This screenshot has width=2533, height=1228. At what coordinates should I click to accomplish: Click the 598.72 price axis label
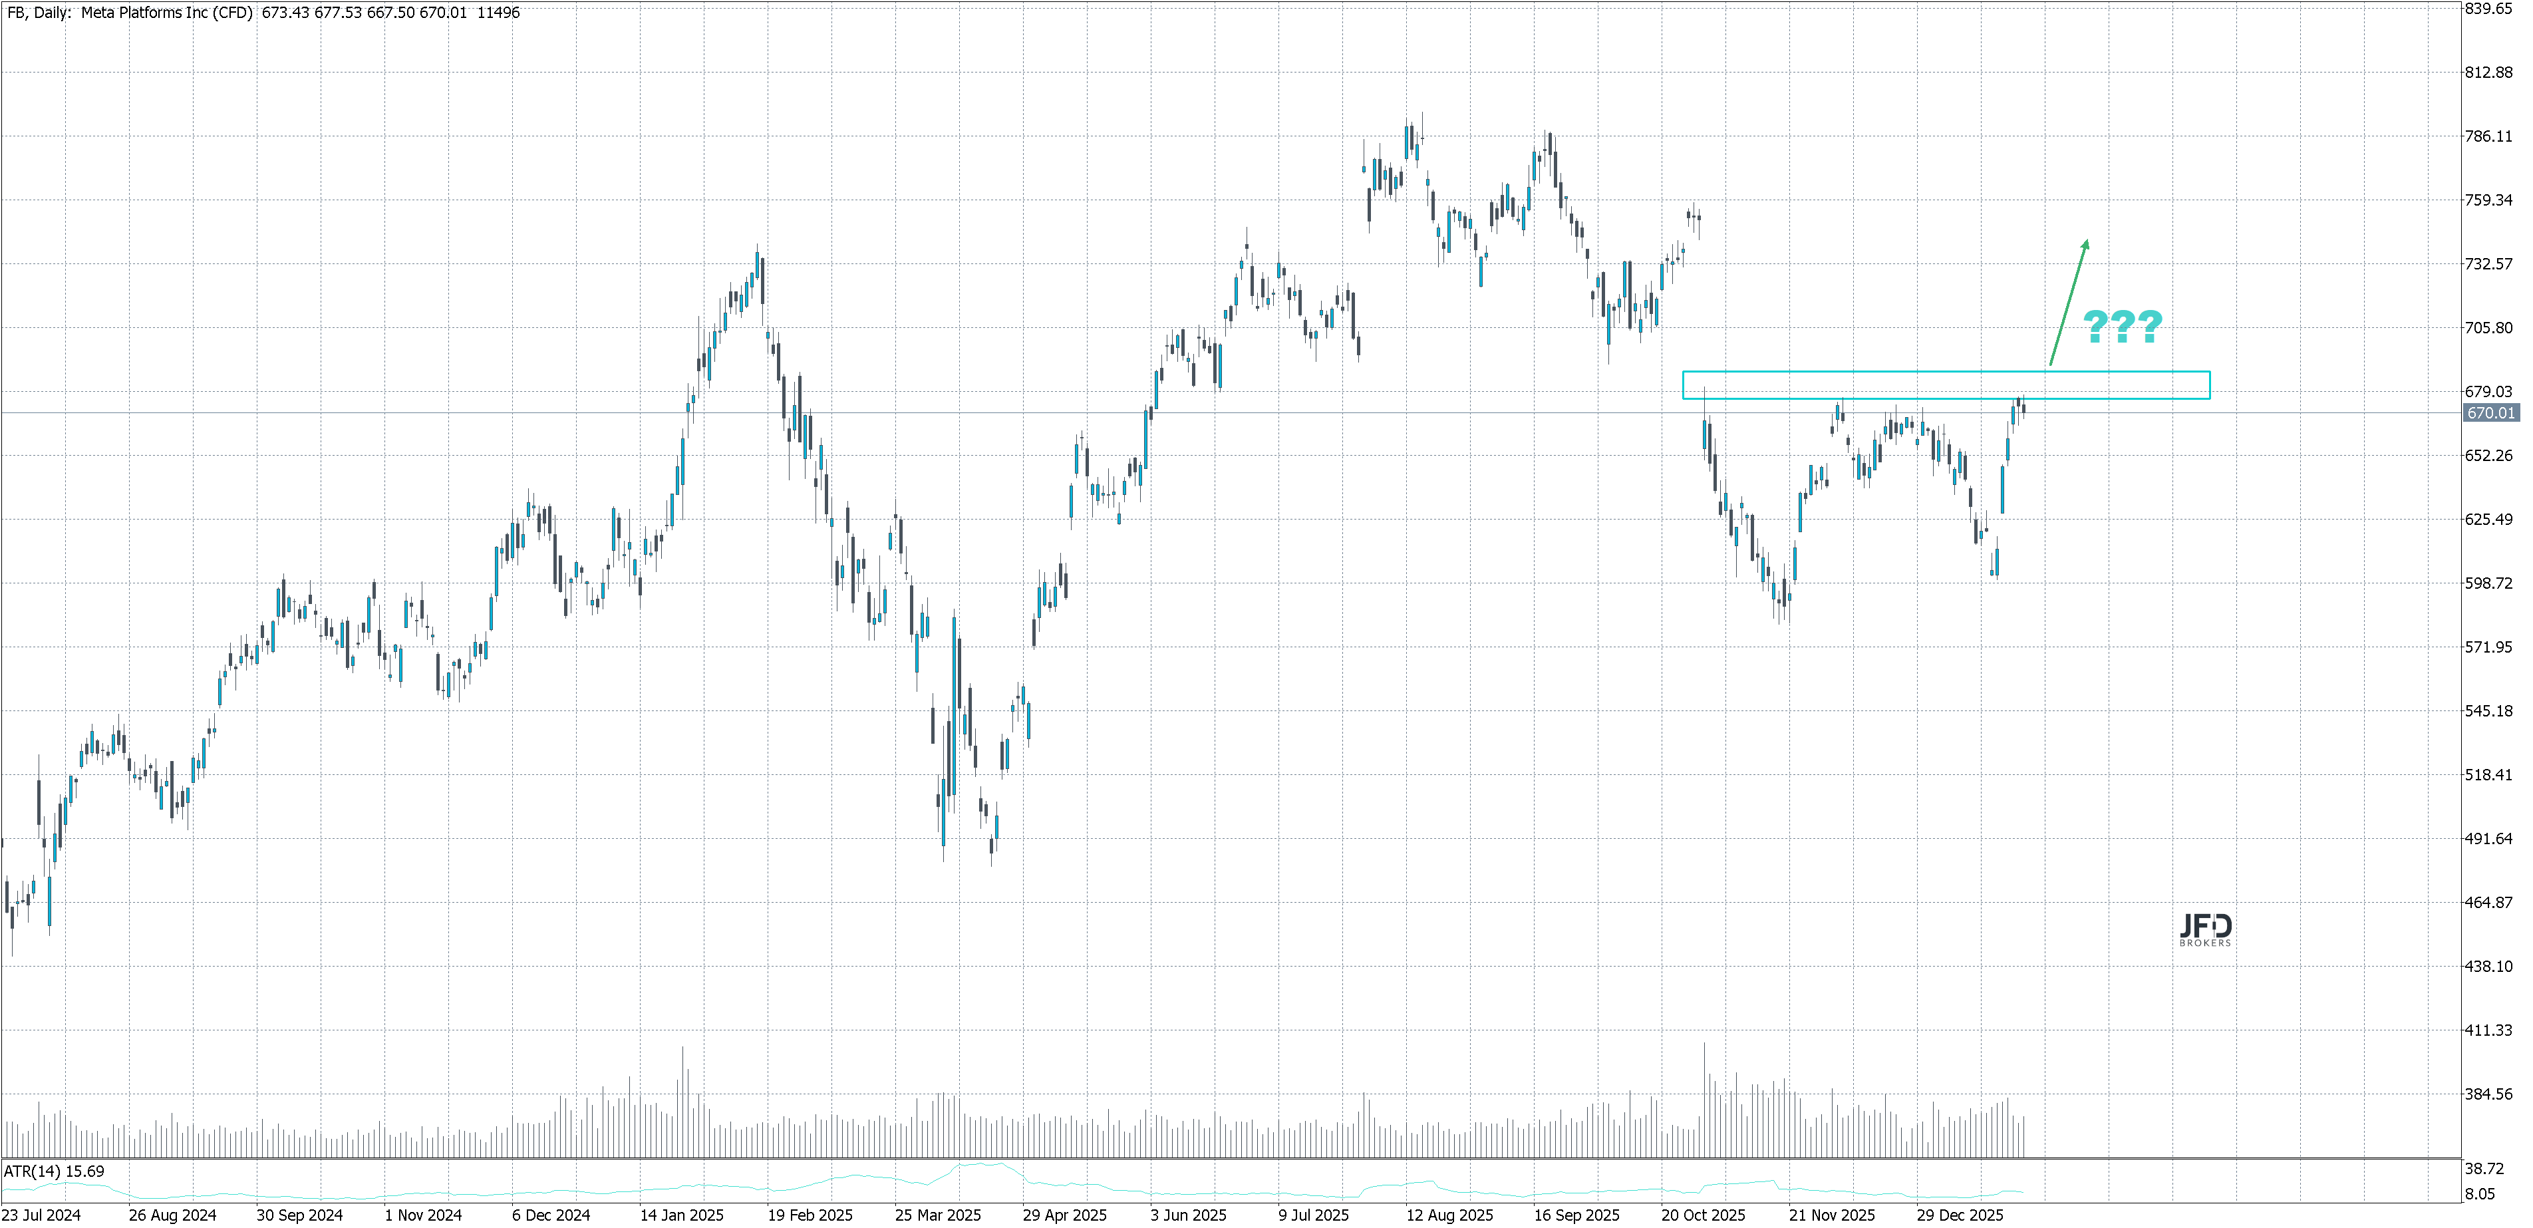coord(2488,583)
